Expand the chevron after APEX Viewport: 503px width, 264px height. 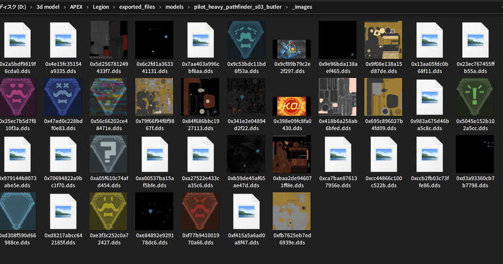click(x=87, y=7)
